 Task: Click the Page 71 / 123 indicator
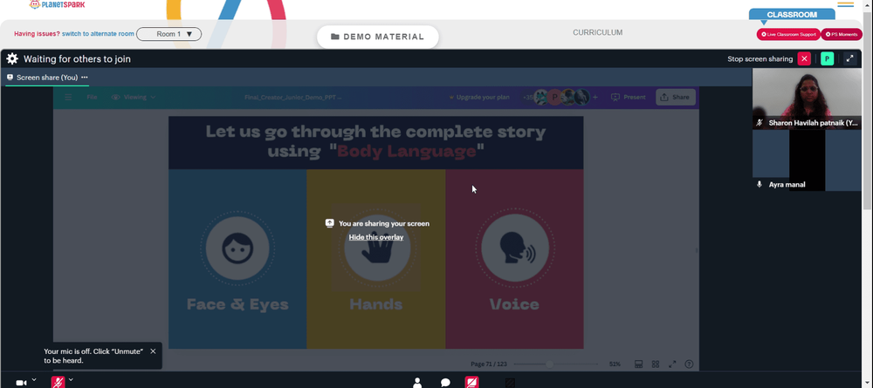click(x=489, y=364)
